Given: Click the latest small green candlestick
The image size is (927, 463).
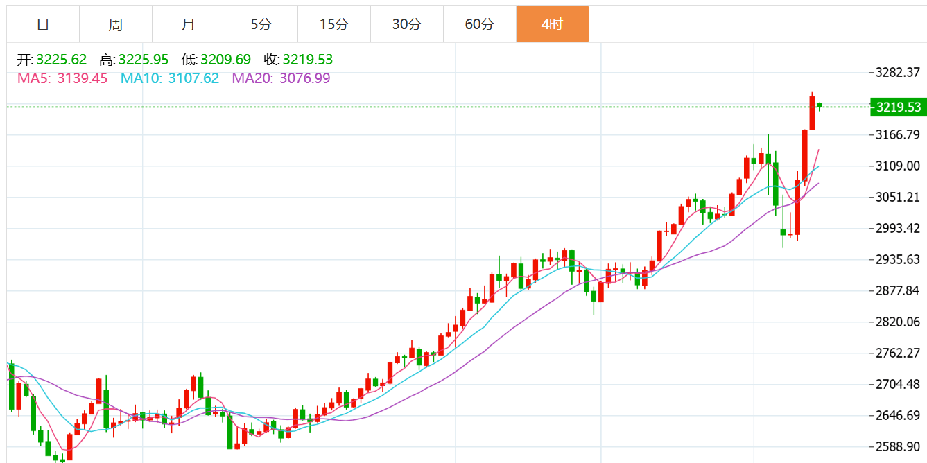Looking at the screenshot, I should coord(820,105).
